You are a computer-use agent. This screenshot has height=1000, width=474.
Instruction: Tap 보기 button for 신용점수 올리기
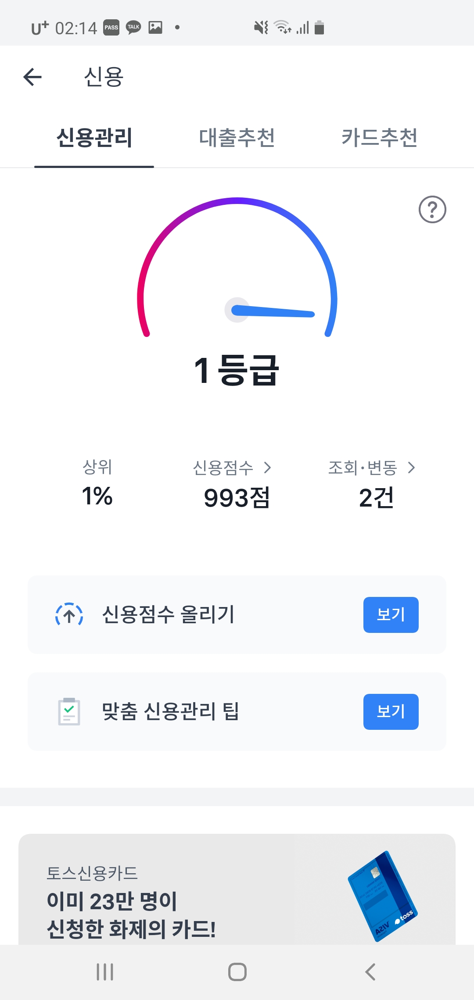391,614
